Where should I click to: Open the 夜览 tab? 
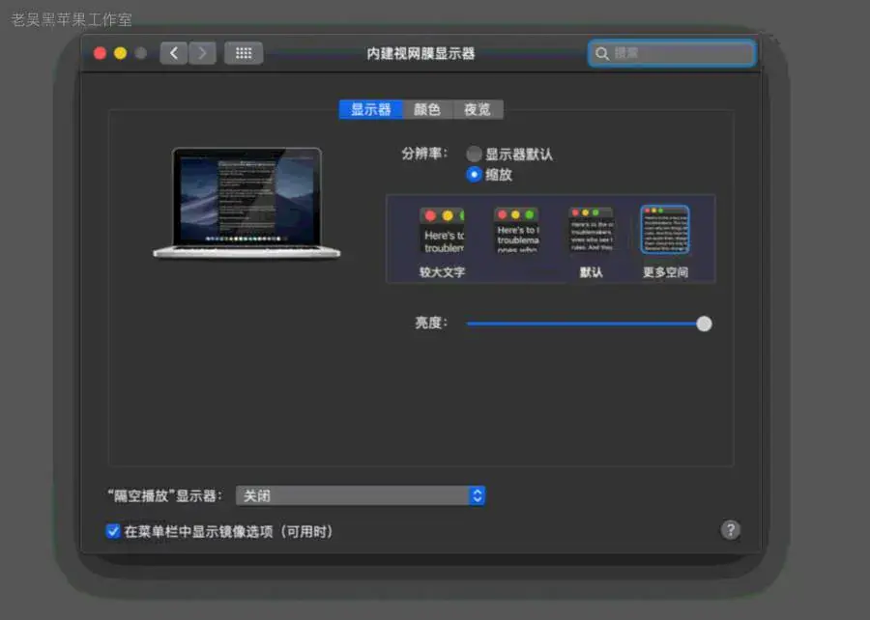pos(478,109)
